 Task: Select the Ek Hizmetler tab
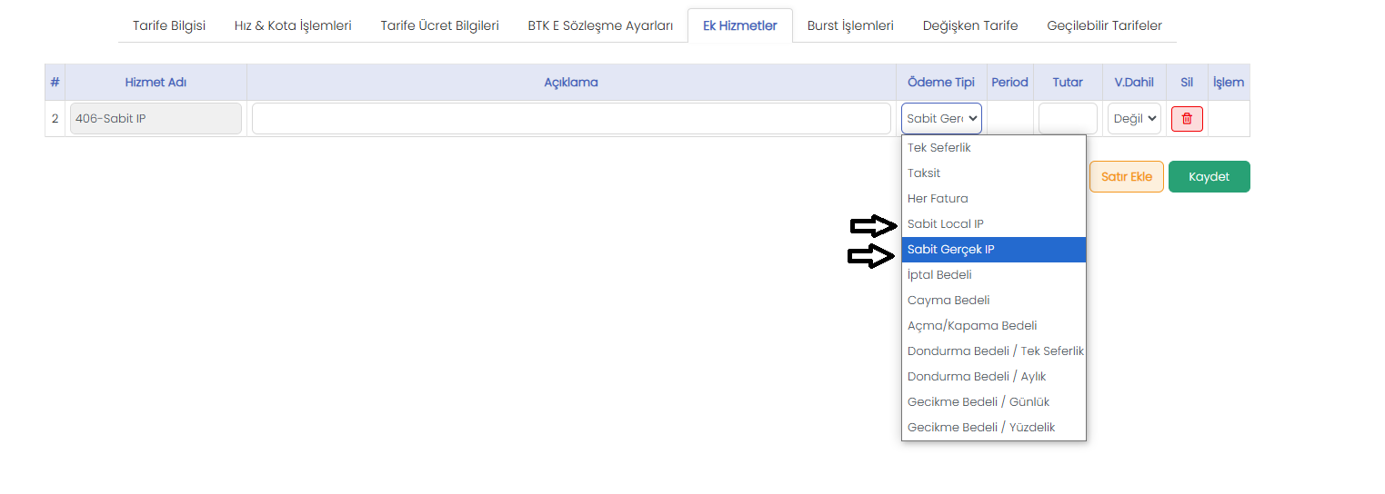(740, 25)
